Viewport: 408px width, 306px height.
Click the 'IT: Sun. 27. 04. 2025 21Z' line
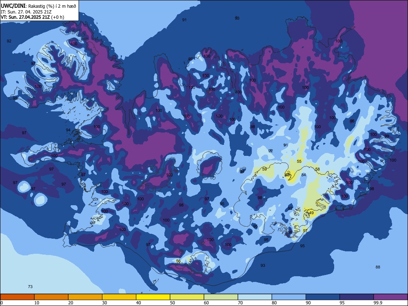point(26,12)
